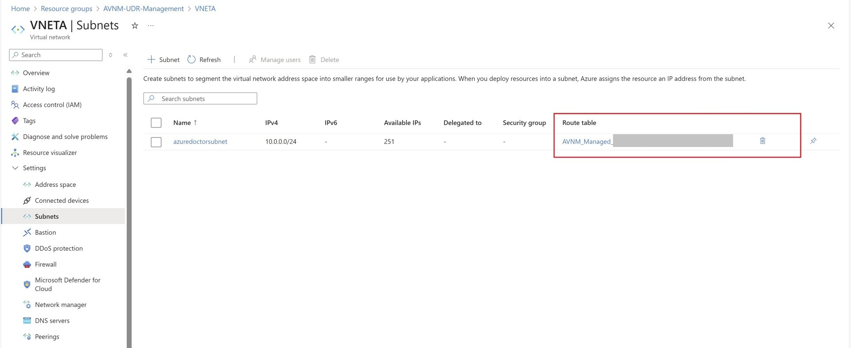Open Microsoft Defender for Cloud
851x348 pixels.
click(x=68, y=284)
